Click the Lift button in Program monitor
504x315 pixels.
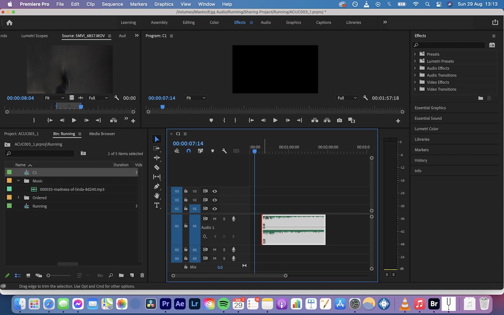[315, 120]
